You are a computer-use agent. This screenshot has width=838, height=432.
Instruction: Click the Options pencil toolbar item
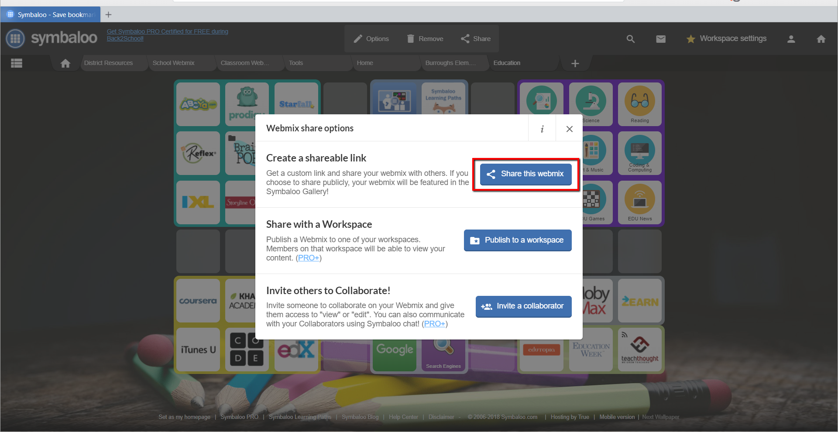(x=371, y=39)
